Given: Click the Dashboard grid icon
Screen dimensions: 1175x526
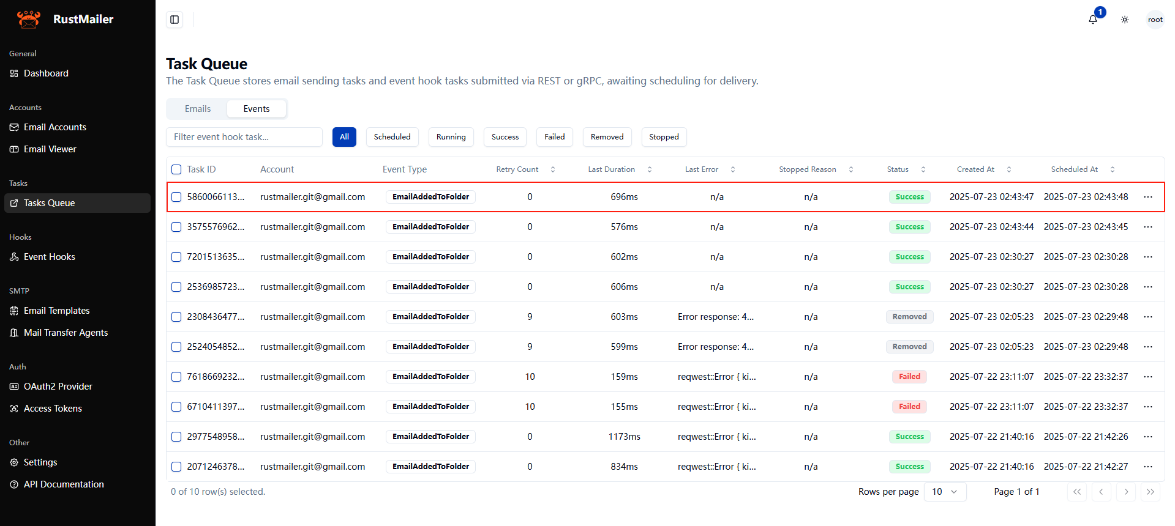Looking at the screenshot, I should coord(14,73).
